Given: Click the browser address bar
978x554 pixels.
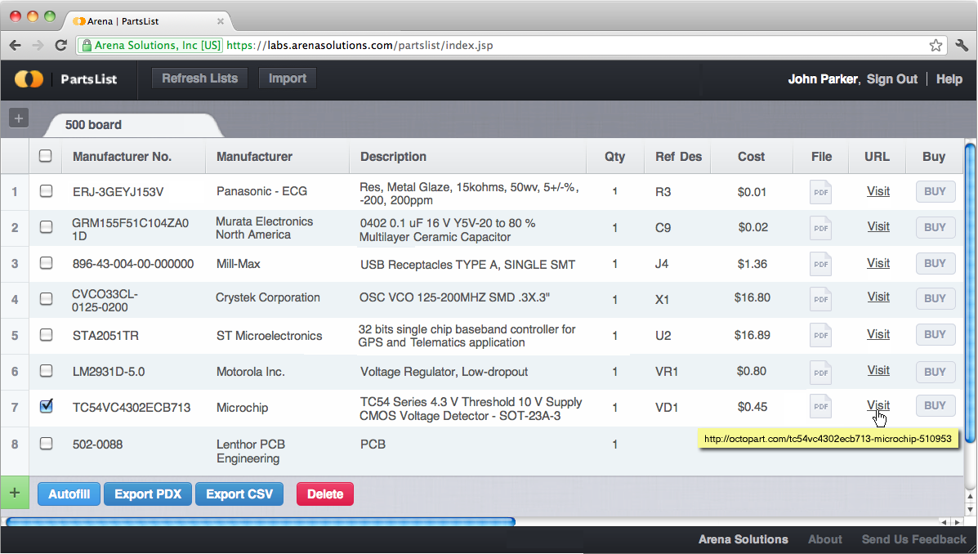Looking at the screenshot, I should click(510, 46).
